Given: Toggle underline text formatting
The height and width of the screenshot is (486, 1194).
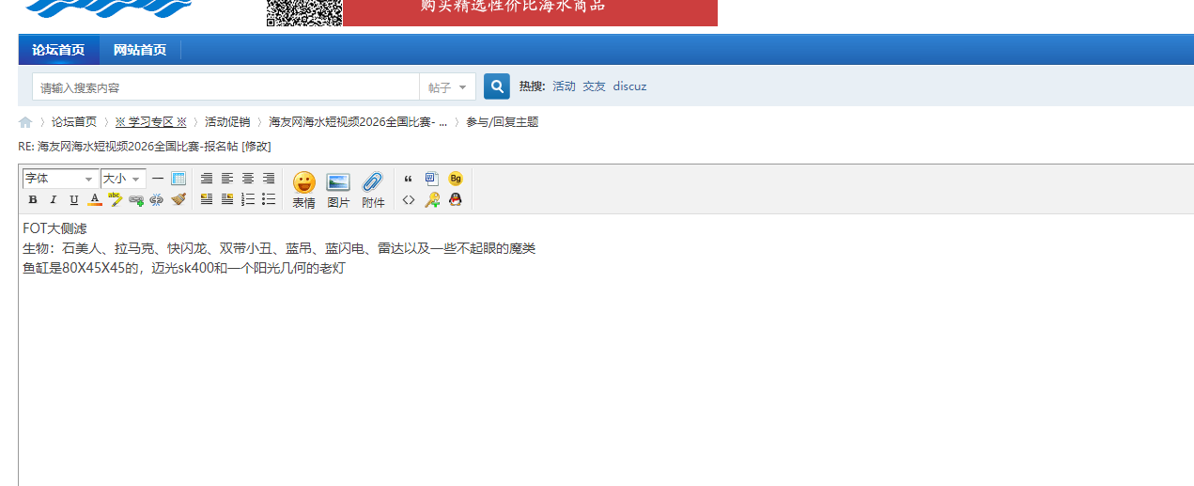Looking at the screenshot, I should pos(74,199).
